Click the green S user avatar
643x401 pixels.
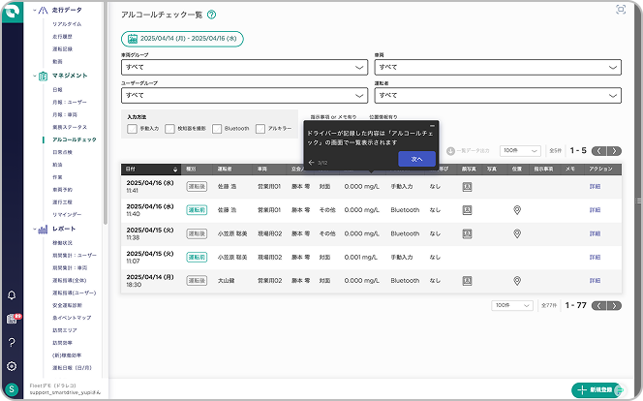coord(12,389)
